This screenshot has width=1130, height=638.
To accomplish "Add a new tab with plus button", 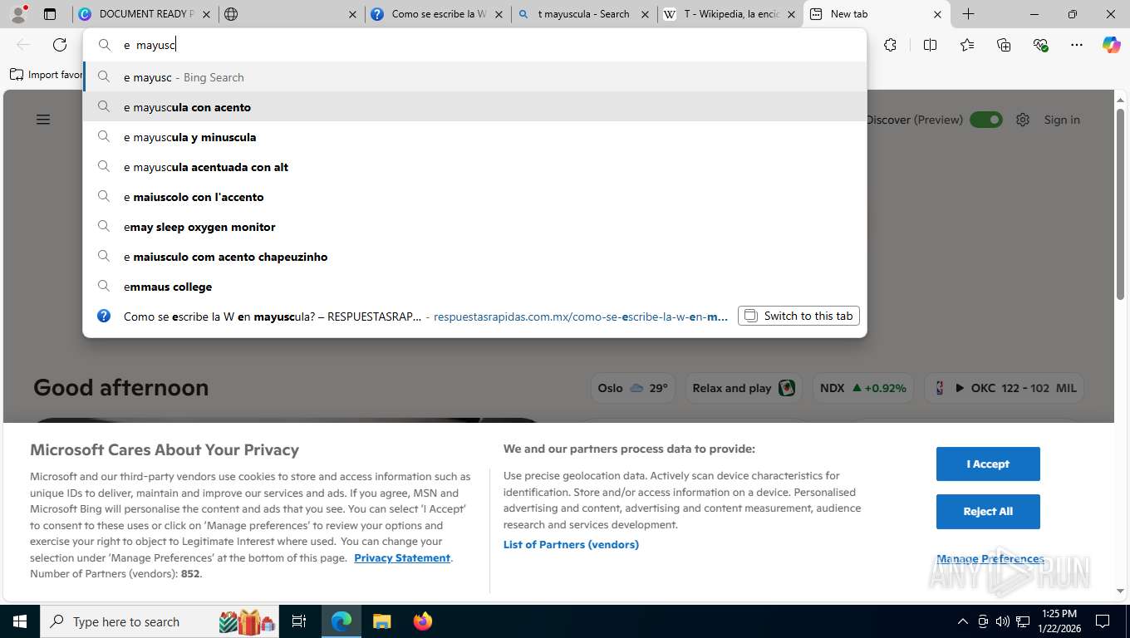I will click(968, 14).
